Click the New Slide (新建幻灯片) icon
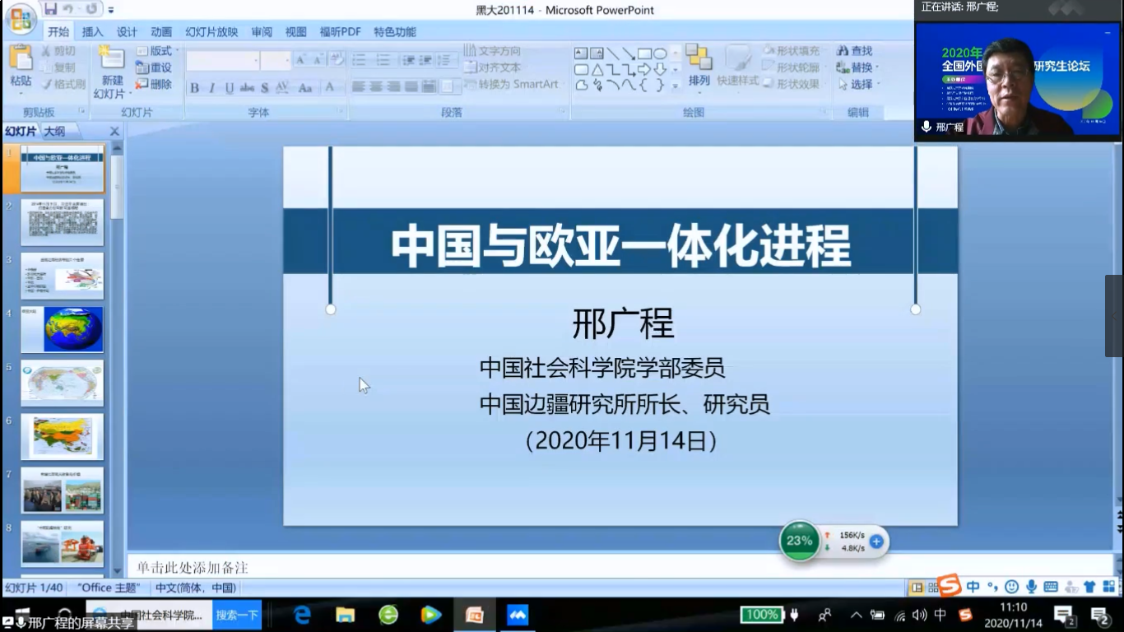1124x632 pixels. 112,59
